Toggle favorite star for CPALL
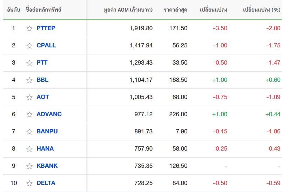This screenshot has width=289, height=192. point(29,46)
